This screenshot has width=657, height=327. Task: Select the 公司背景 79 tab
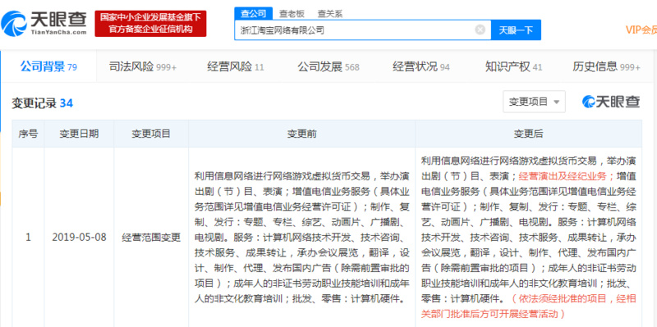48,66
